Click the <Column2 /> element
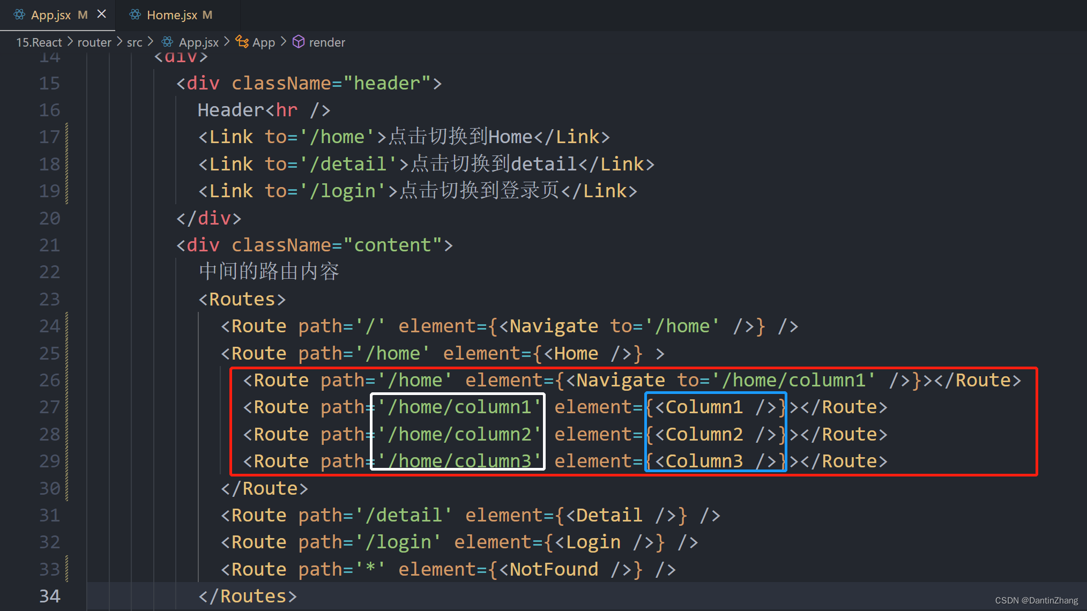This screenshot has height=611, width=1087. tap(716, 434)
